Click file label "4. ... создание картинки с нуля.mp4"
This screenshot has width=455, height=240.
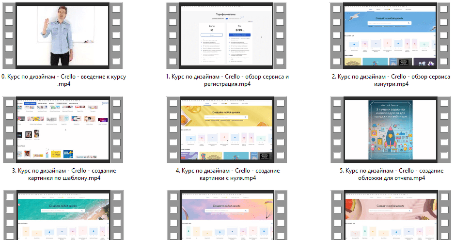click(227, 174)
